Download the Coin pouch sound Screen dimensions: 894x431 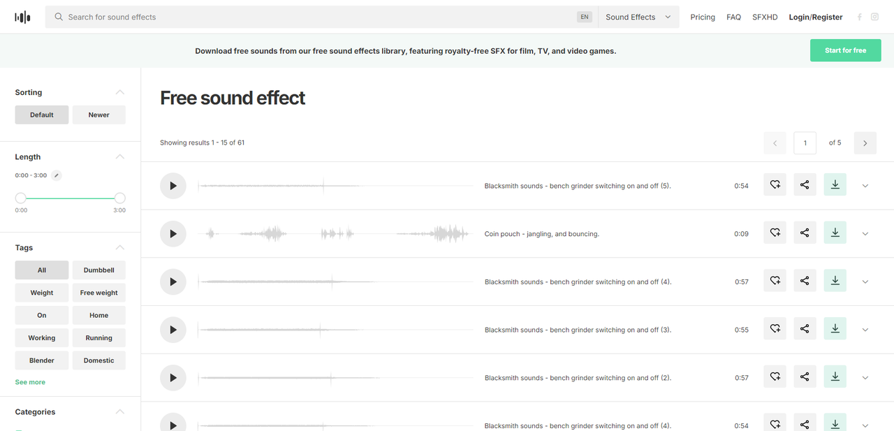click(x=835, y=233)
